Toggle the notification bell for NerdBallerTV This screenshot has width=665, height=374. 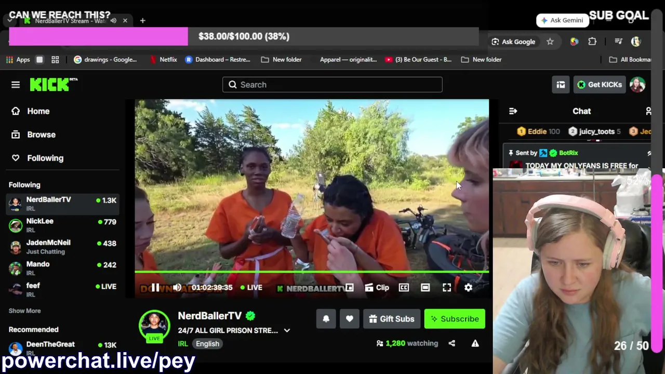tap(326, 319)
